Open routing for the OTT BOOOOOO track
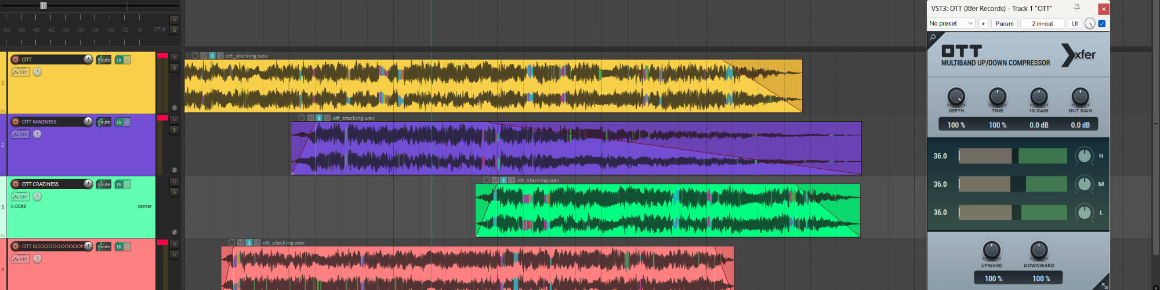Image resolution: width=1160 pixels, height=290 pixels. 104,246
